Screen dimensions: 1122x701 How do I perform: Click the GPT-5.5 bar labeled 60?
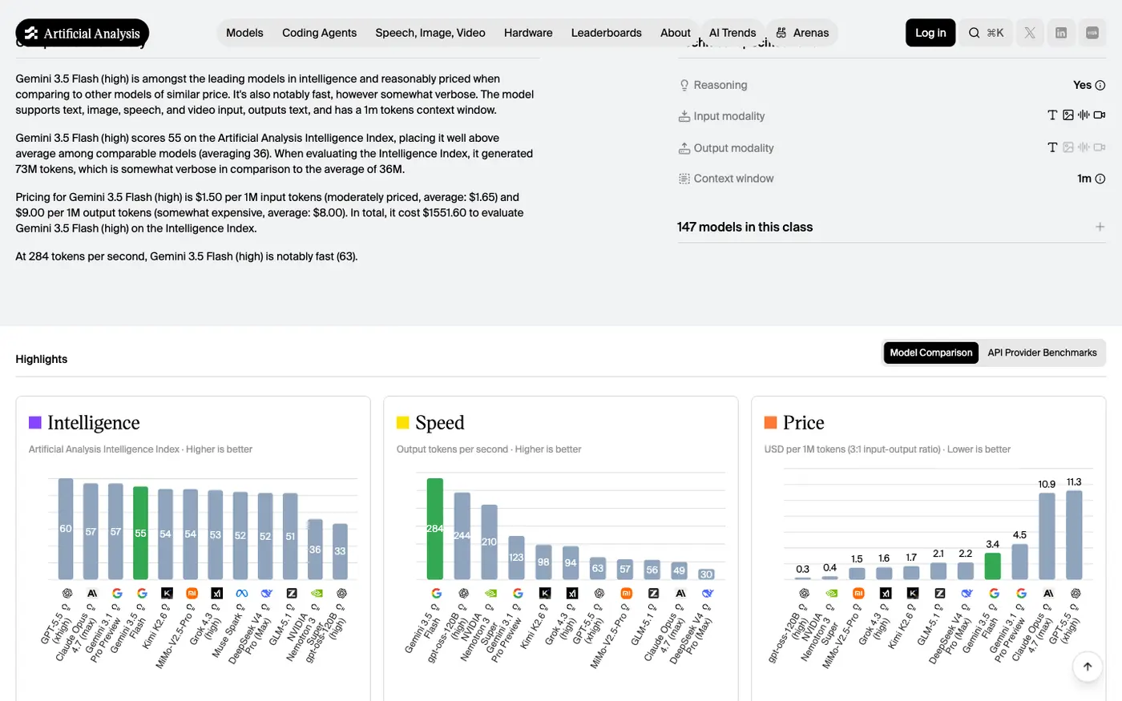pos(66,529)
